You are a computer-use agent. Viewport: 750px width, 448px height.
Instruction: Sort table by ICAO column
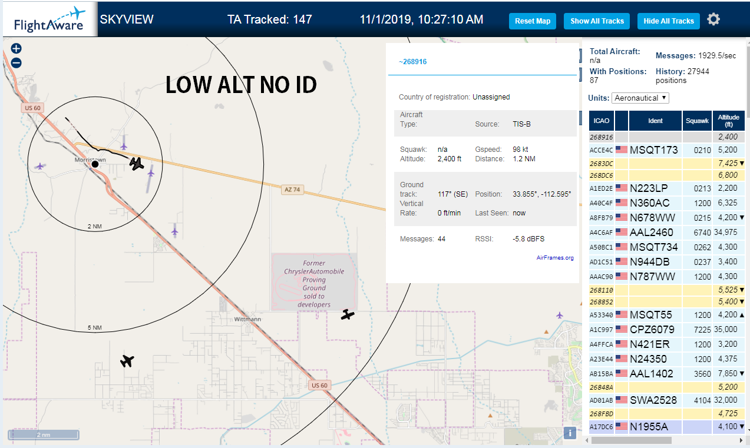point(602,121)
